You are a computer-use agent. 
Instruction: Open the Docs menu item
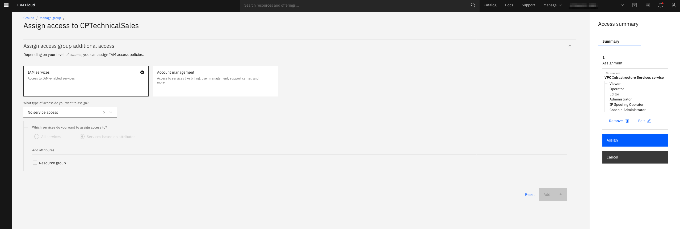509,5
